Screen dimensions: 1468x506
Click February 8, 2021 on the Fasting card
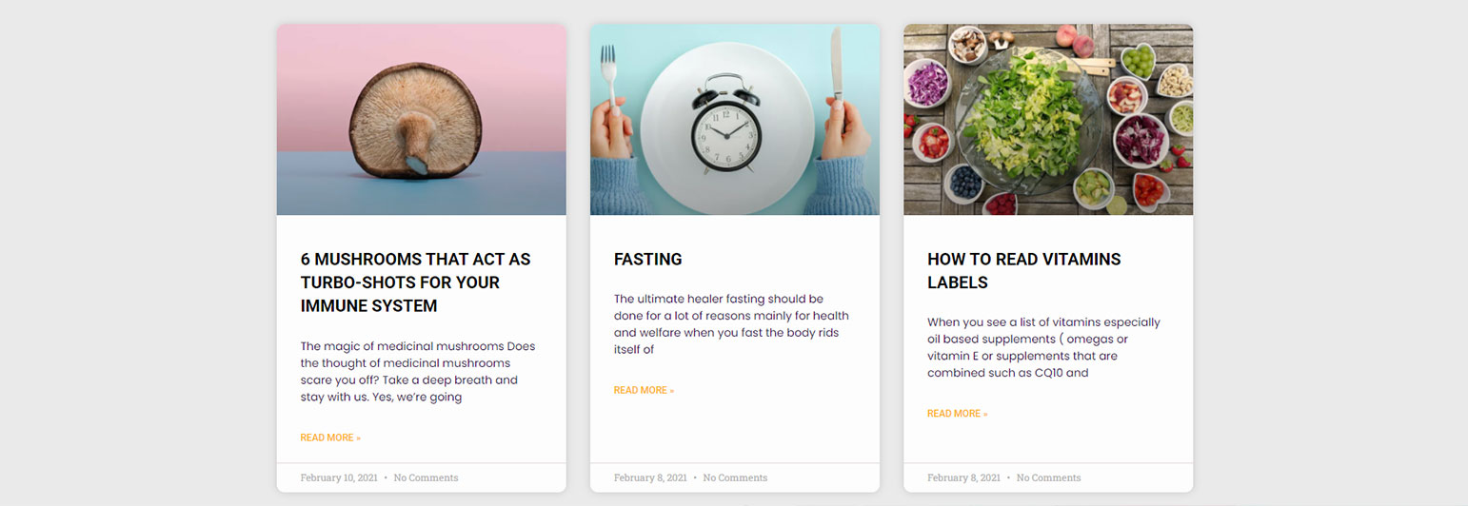650,477
